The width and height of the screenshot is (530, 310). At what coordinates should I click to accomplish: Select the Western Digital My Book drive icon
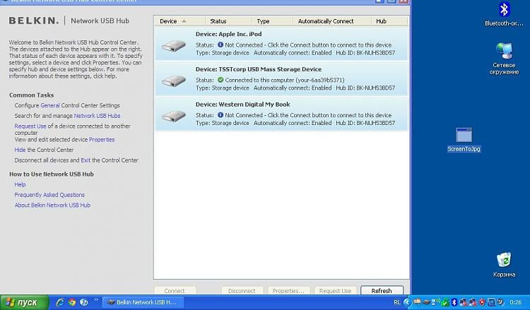174,116
